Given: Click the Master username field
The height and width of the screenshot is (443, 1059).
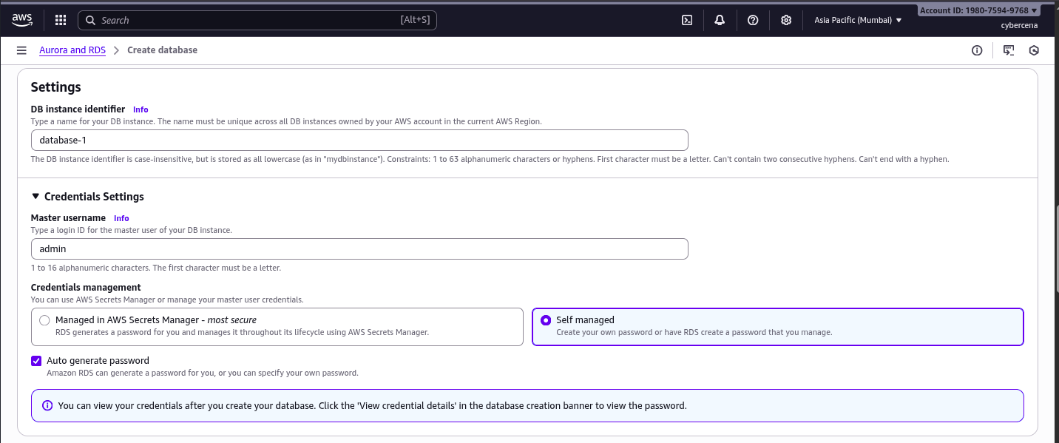Looking at the screenshot, I should tap(359, 248).
